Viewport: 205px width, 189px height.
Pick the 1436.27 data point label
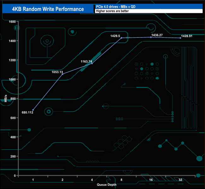click(157, 35)
